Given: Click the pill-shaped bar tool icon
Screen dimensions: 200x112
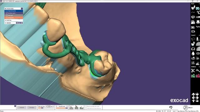Looking at the screenshot, I should (x=198, y=17).
